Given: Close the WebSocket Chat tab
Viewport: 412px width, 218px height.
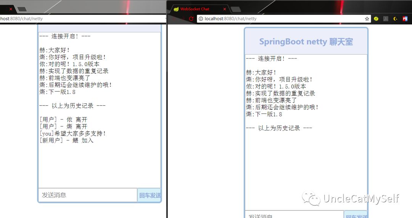Looking at the screenshot, I should click(224, 9).
